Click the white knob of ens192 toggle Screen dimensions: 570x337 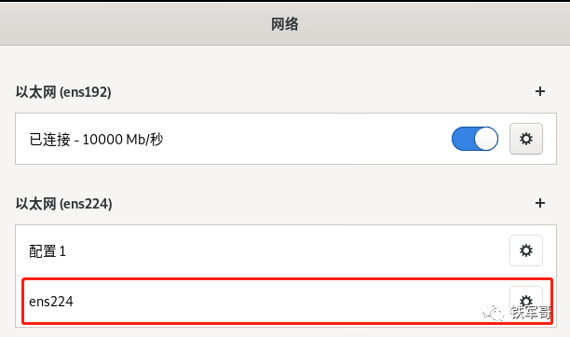486,139
